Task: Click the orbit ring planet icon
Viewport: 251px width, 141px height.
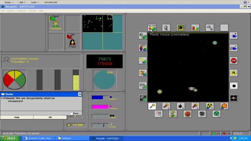Action: [143, 98]
